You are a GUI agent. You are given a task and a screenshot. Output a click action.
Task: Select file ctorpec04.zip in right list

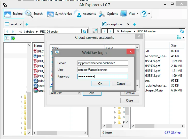154,90
